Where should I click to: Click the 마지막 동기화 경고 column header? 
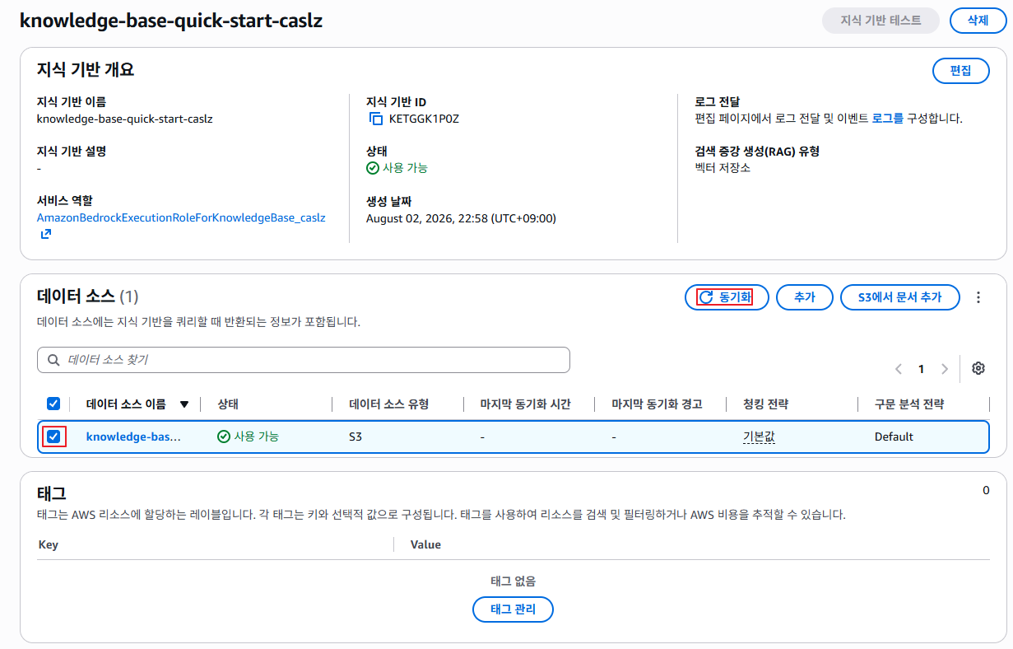point(658,404)
